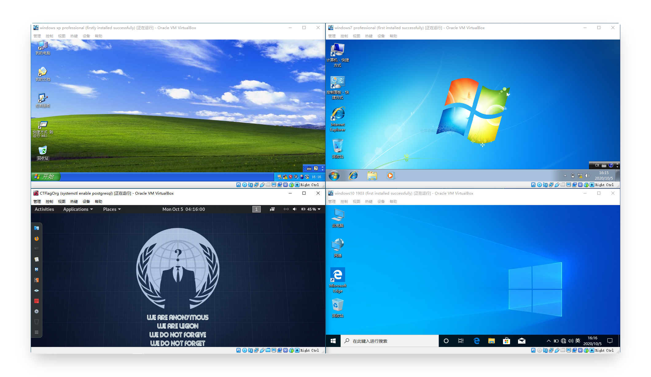The height and width of the screenshot is (377, 651).
Task: Open Microsoft Store on Windows 10 taskbar
Action: 506,341
